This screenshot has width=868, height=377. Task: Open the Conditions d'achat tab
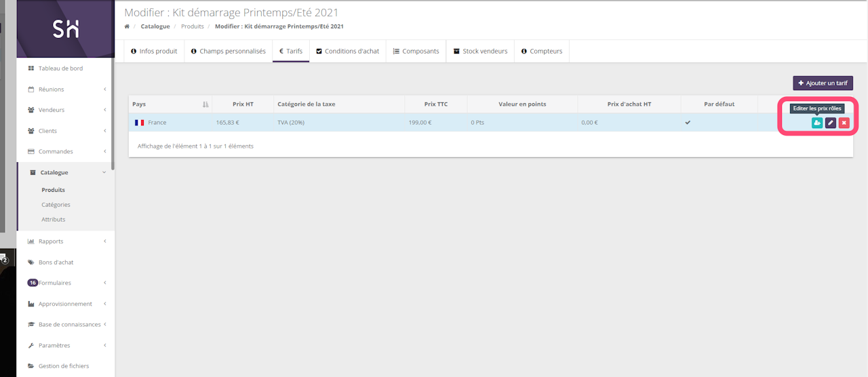(348, 52)
